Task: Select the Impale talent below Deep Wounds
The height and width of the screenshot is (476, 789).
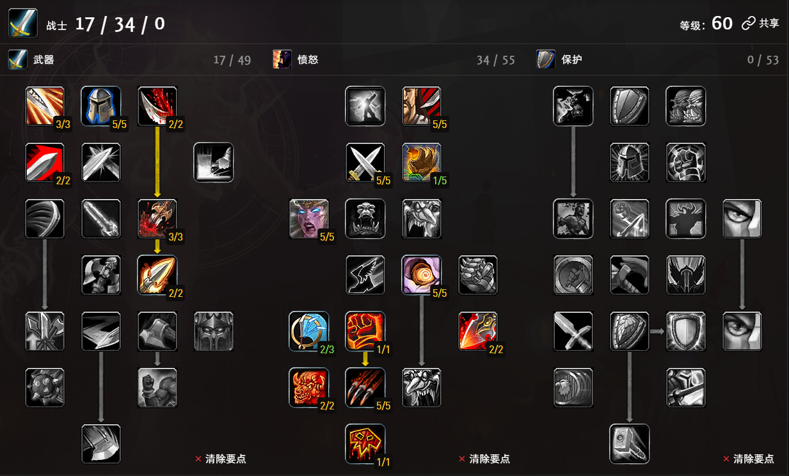Action: [x=157, y=274]
